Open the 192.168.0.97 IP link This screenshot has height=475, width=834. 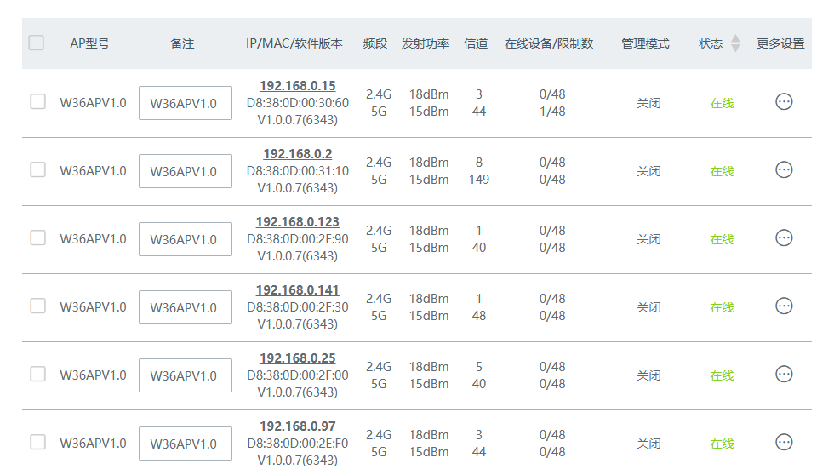[x=297, y=426]
